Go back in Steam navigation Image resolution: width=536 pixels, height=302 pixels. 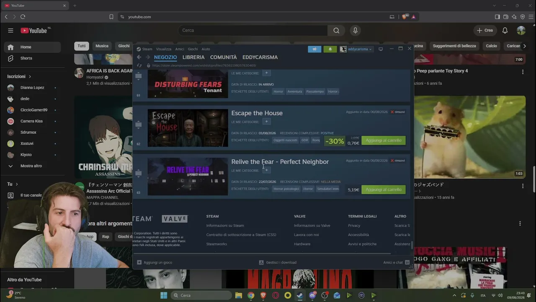tap(139, 57)
